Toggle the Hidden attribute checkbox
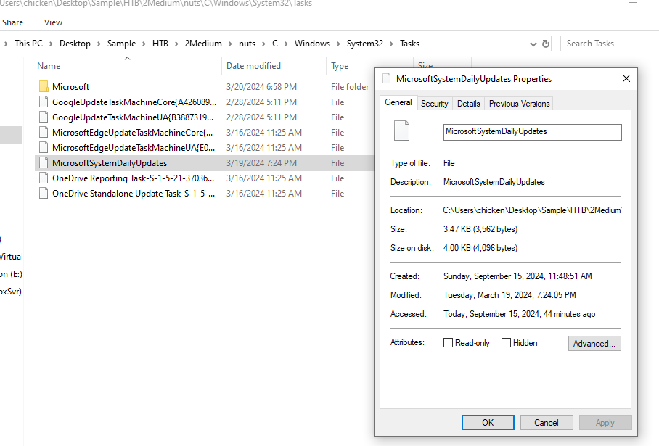659x446 pixels. [x=506, y=343]
